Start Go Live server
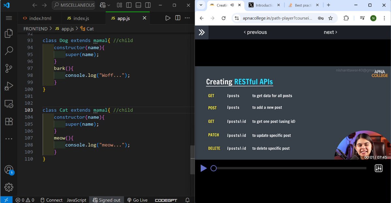Screen dimensions: 391x203 point(137,200)
